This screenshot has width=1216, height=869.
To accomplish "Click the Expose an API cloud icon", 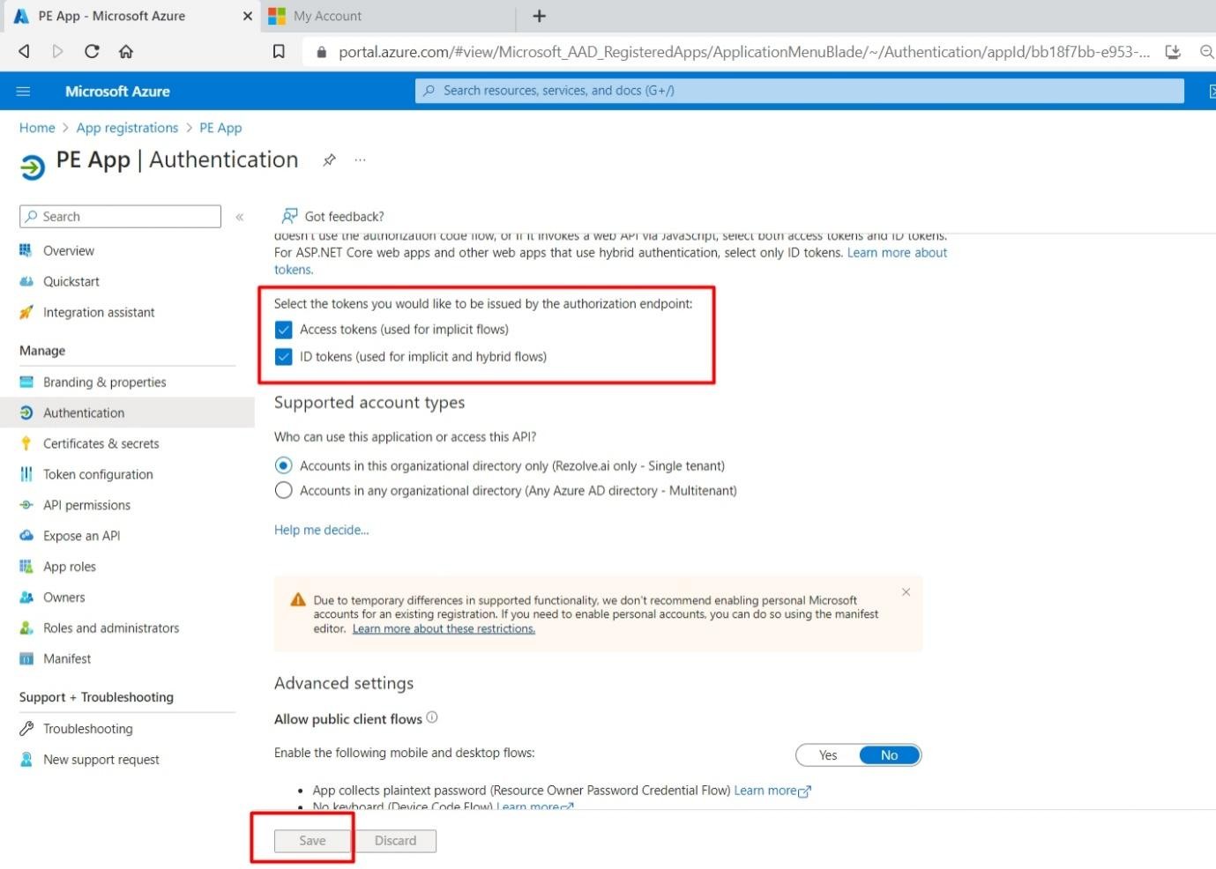I will point(26,536).
